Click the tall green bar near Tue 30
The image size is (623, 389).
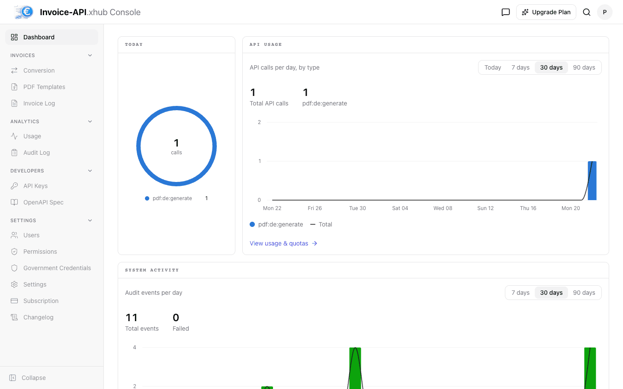coord(355,368)
